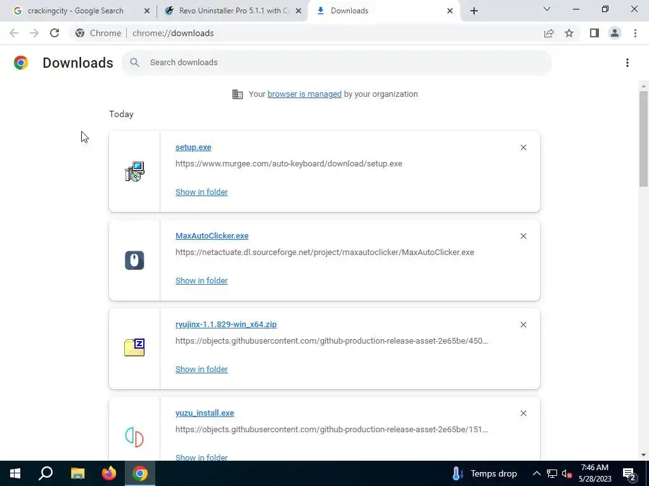Click the MaxAutoClicker mouse file icon
This screenshot has width=649, height=486.
[x=134, y=260]
